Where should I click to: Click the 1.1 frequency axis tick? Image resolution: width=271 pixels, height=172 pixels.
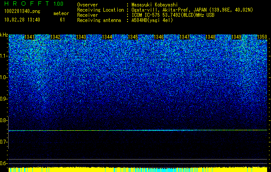[x=3, y=56]
